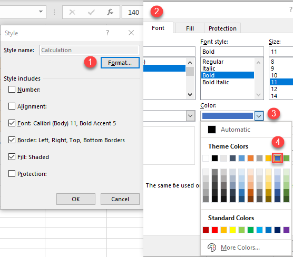
Task: Select size 10 in list
Action: (281, 75)
